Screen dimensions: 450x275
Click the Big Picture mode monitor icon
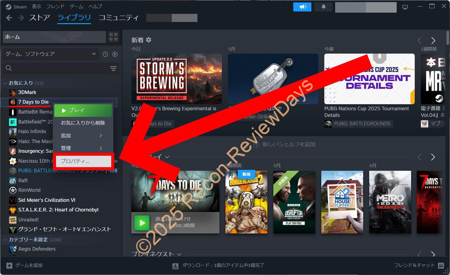(x=405, y=7)
